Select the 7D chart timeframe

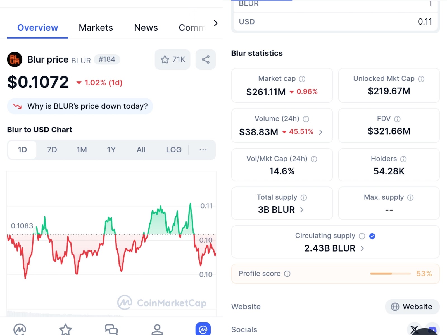(52, 150)
